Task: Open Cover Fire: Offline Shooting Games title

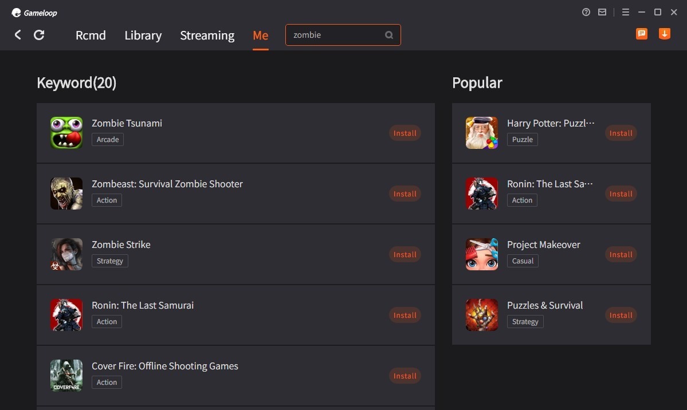Action: pos(165,366)
